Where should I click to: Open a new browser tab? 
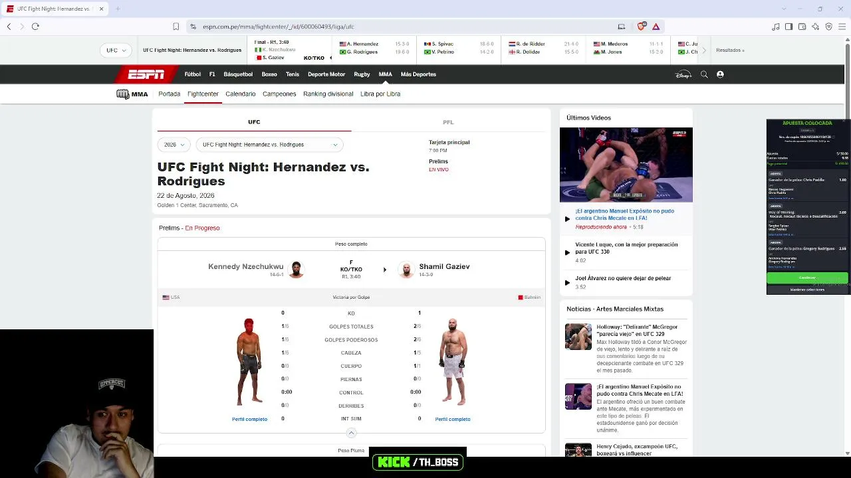pyautogui.click(x=118, y=9)
